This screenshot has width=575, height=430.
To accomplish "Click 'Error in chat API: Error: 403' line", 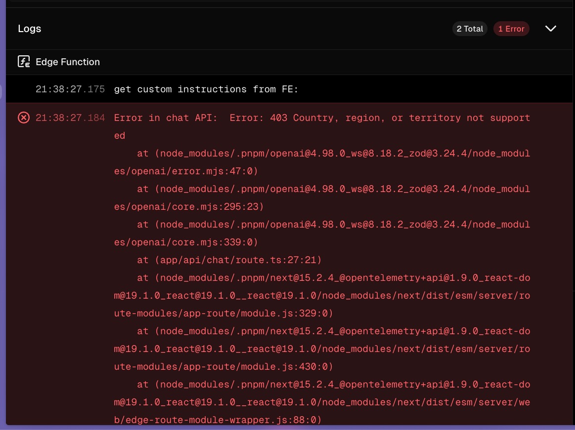I will click(321, 117).
